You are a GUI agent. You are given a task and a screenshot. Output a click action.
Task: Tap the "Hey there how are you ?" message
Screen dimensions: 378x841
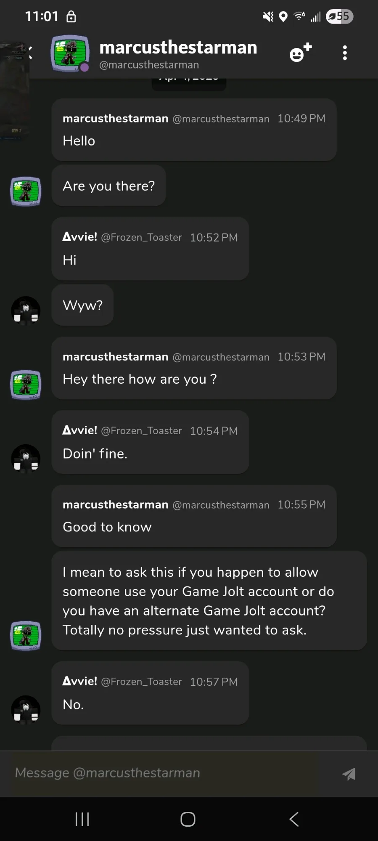pos(193,369)
